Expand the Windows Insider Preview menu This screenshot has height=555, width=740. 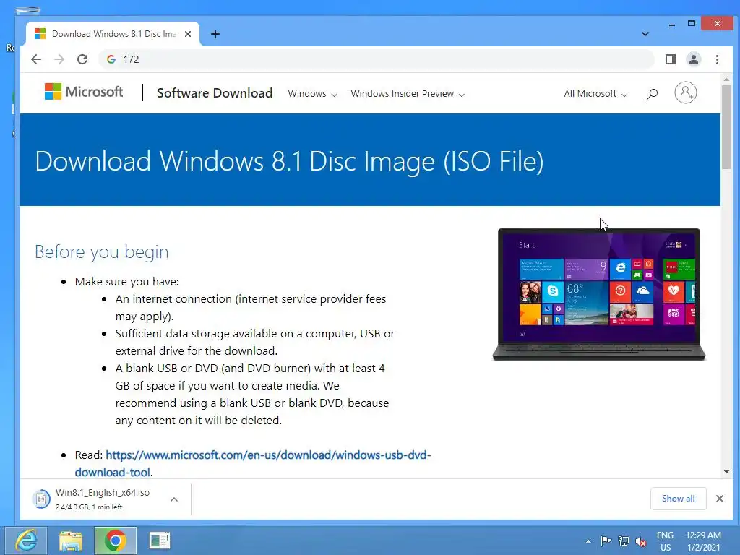tap(408, 93)
